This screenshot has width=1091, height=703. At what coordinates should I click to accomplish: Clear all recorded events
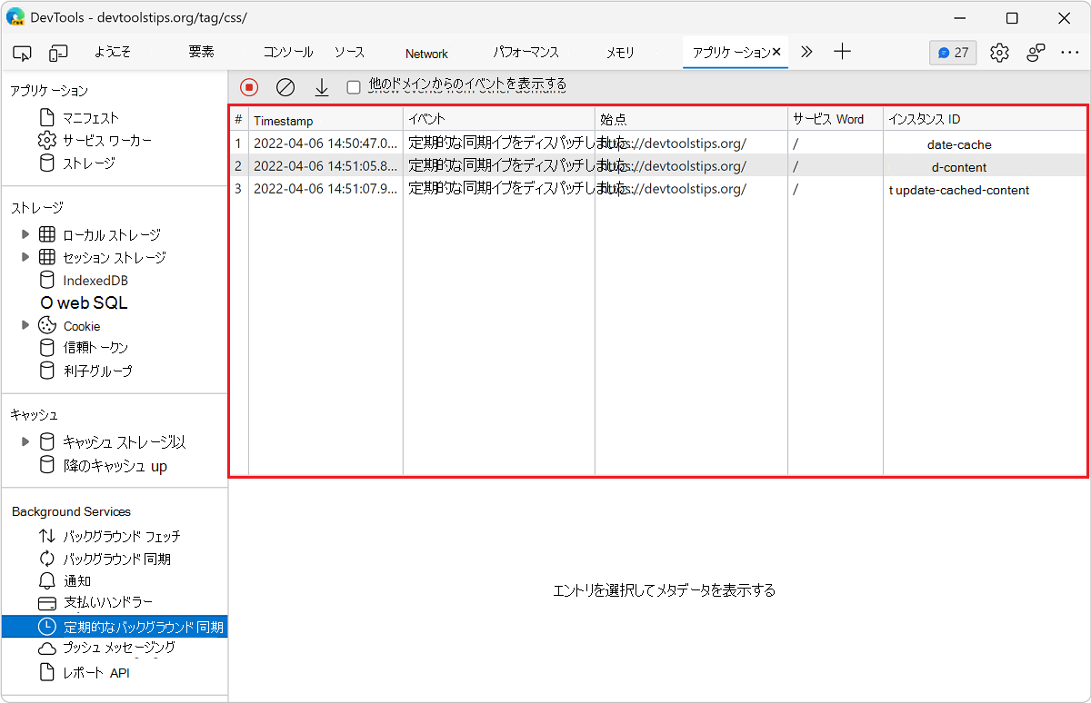click(285, 86)
